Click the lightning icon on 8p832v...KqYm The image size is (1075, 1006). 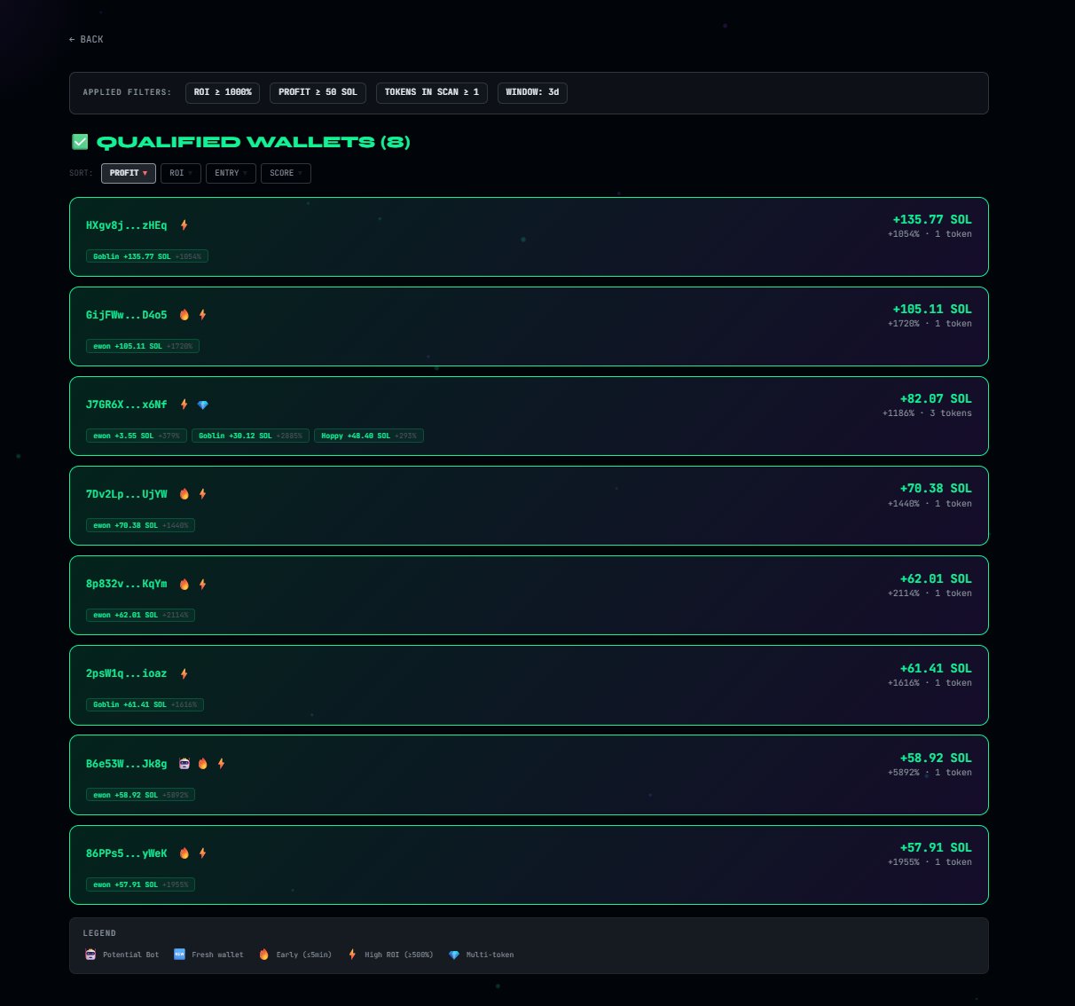(x=203, y=585)
